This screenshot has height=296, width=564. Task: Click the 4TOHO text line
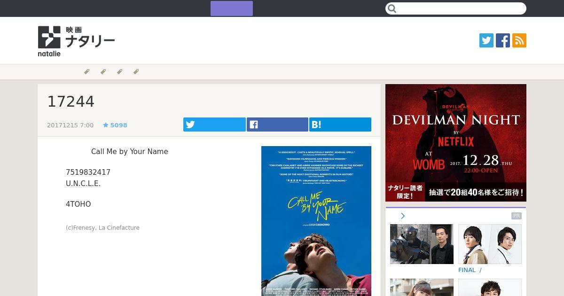pyautogui.click(x=78, y=204)
